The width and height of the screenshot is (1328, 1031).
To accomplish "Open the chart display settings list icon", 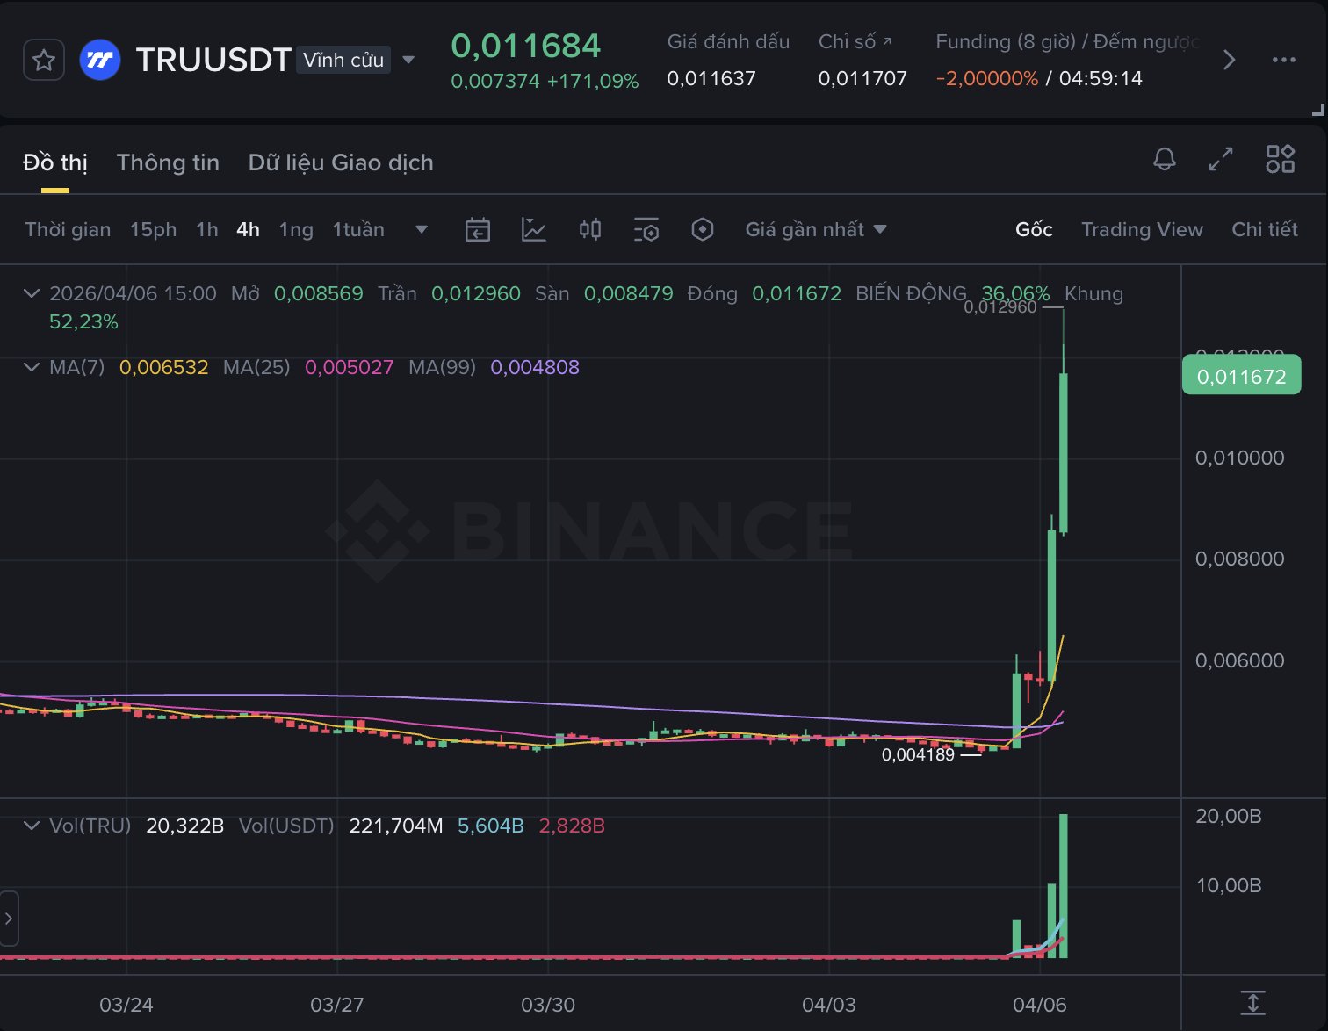I will (x=646, y=229).
